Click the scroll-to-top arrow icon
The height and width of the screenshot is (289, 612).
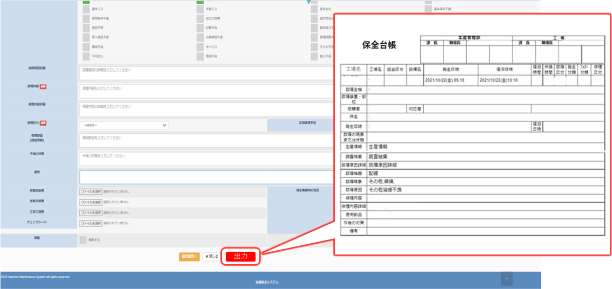[506, 278]
